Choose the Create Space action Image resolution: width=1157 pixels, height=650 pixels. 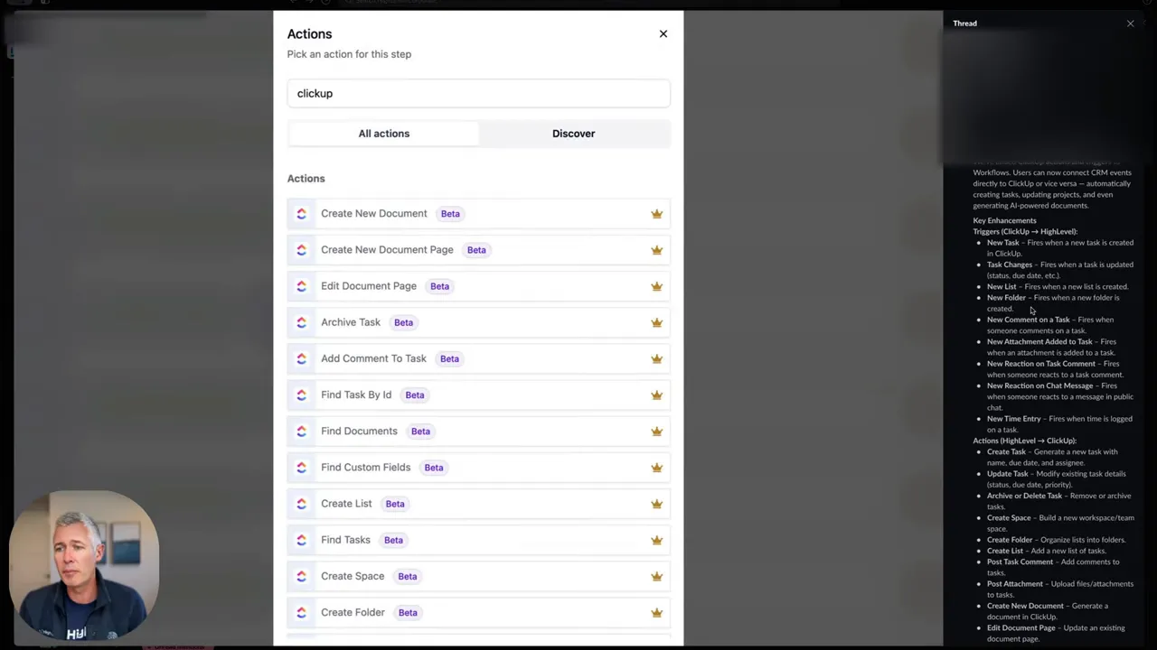(478, 576)
